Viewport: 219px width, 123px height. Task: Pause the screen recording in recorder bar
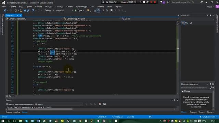(151, 2)
